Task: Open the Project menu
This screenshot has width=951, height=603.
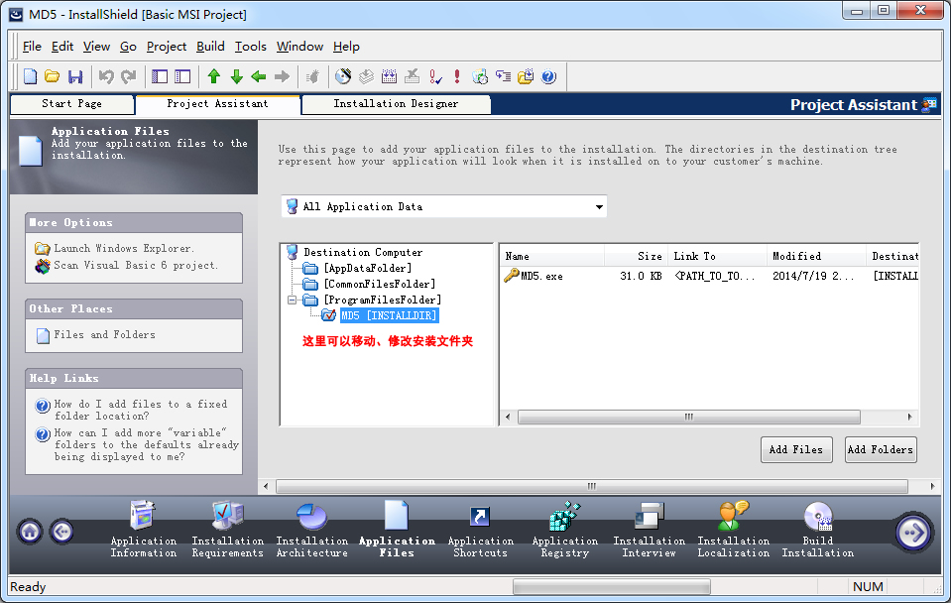Action: pos(167,47)
